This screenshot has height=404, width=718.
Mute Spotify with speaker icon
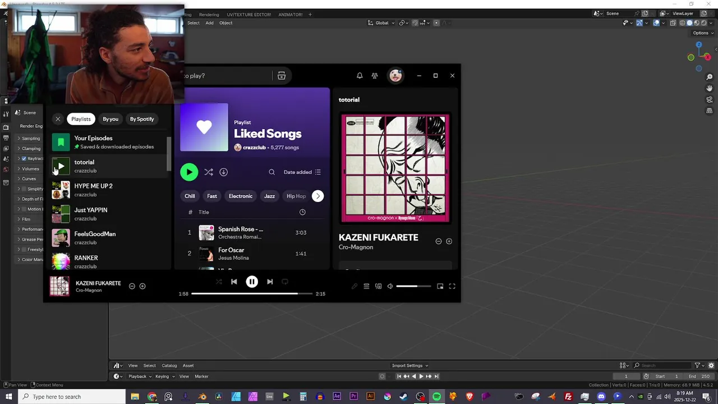pos(390,286)
